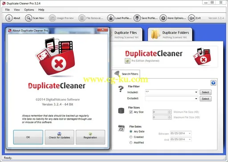The height and width of the screenshot is (162, 228).
Task: Open the File menu
Action: point(8,10)
